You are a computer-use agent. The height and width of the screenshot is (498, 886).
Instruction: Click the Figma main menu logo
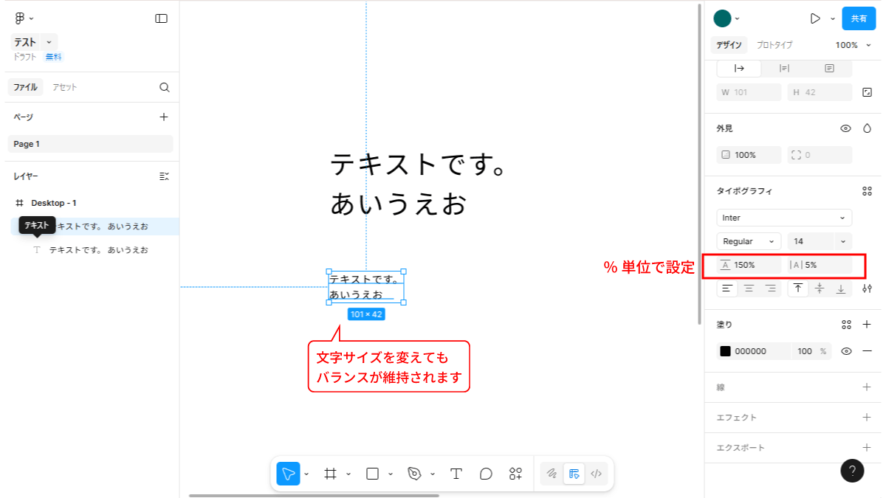(x=20, y=18)
